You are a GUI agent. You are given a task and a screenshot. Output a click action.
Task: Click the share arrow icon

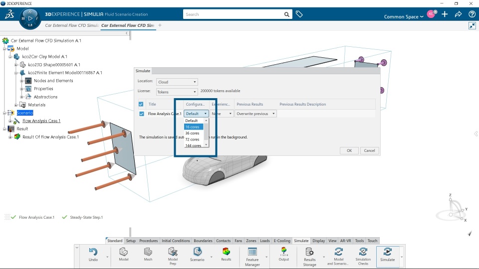tap(458, 14)
